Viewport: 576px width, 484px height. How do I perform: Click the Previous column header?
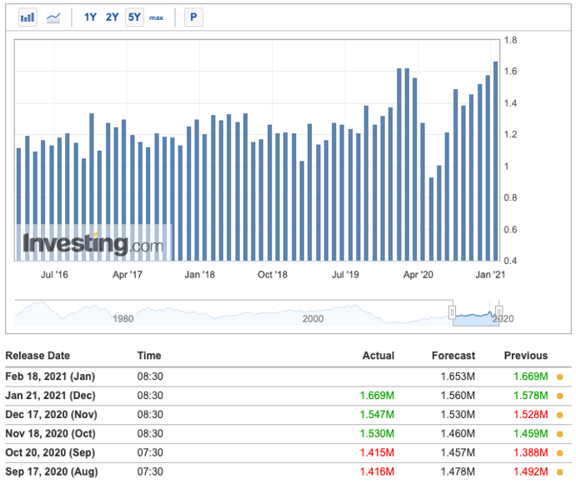click(526, 356)
